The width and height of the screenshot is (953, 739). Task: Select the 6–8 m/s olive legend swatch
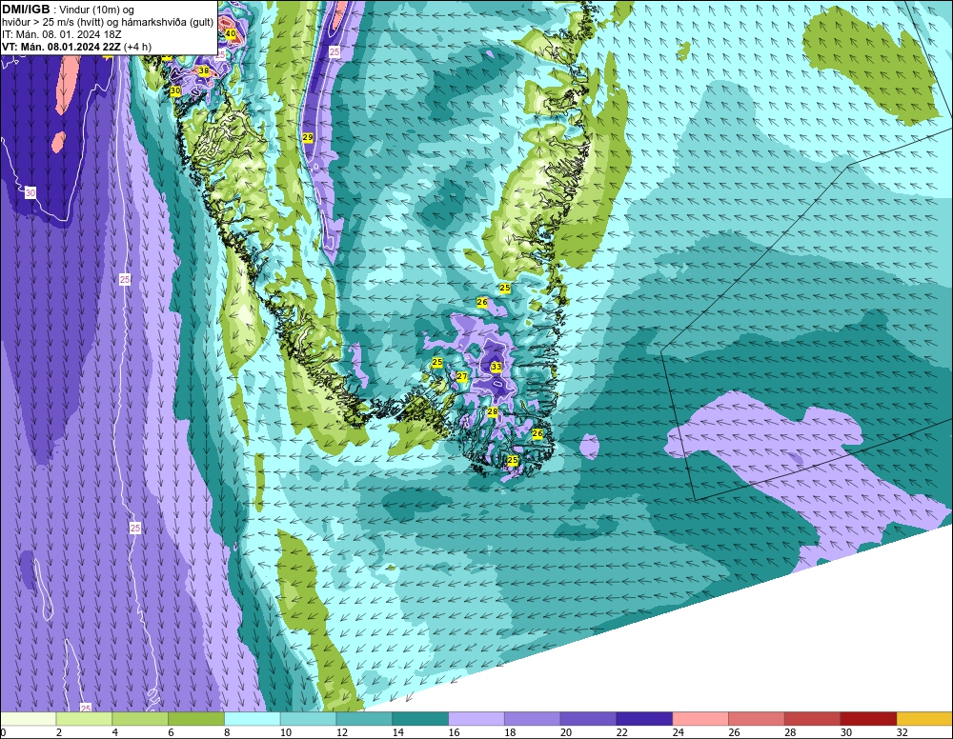(195, 719)
